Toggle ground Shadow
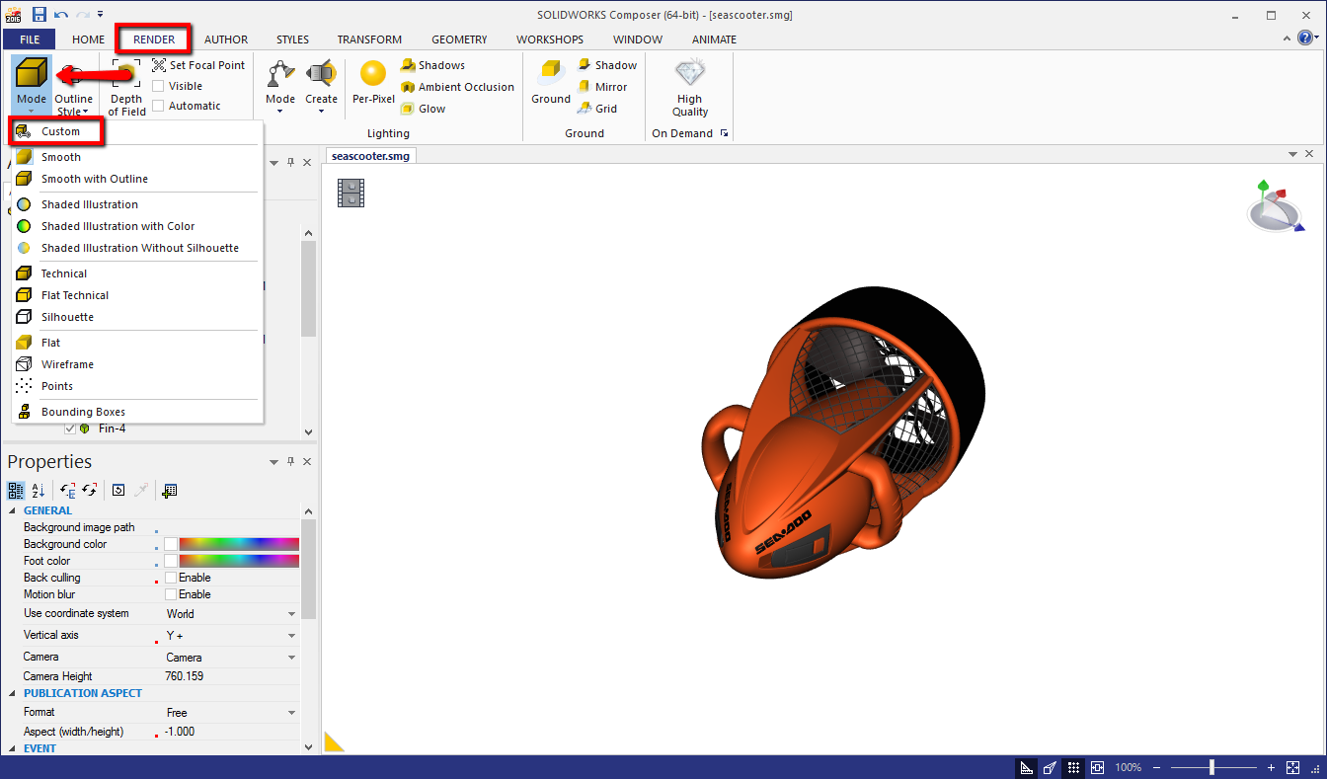 [x=606, y=65]
